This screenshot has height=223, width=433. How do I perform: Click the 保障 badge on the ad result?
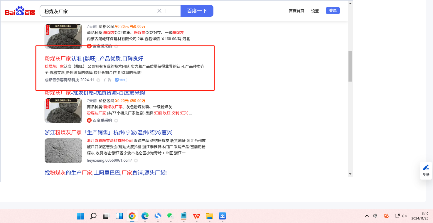tap(121, 80)
